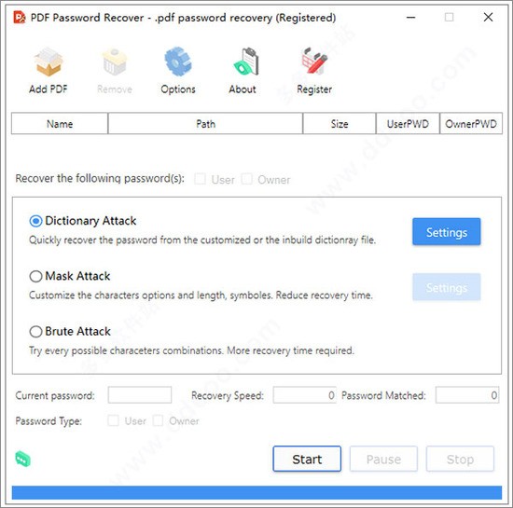Select the Dictionary Attack radio button
The height and width of the screenshot is (508, 513).
tap(35, 221)
